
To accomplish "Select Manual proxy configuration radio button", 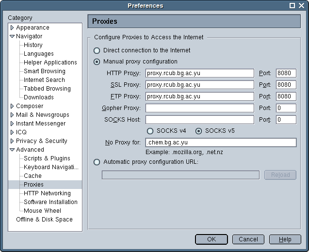I will [97, 62].
